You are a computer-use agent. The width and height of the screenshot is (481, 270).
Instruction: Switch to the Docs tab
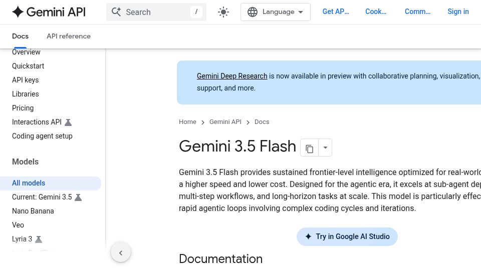point(20,36)
